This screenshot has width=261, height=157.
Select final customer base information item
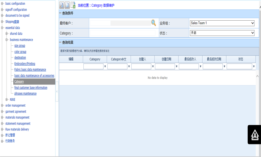click(x=31, y=87)
